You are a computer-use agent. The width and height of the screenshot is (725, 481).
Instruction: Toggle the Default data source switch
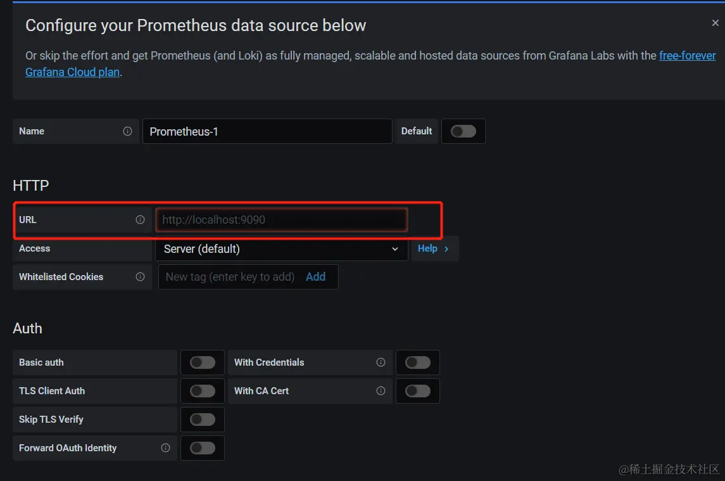tap(463, 131)
